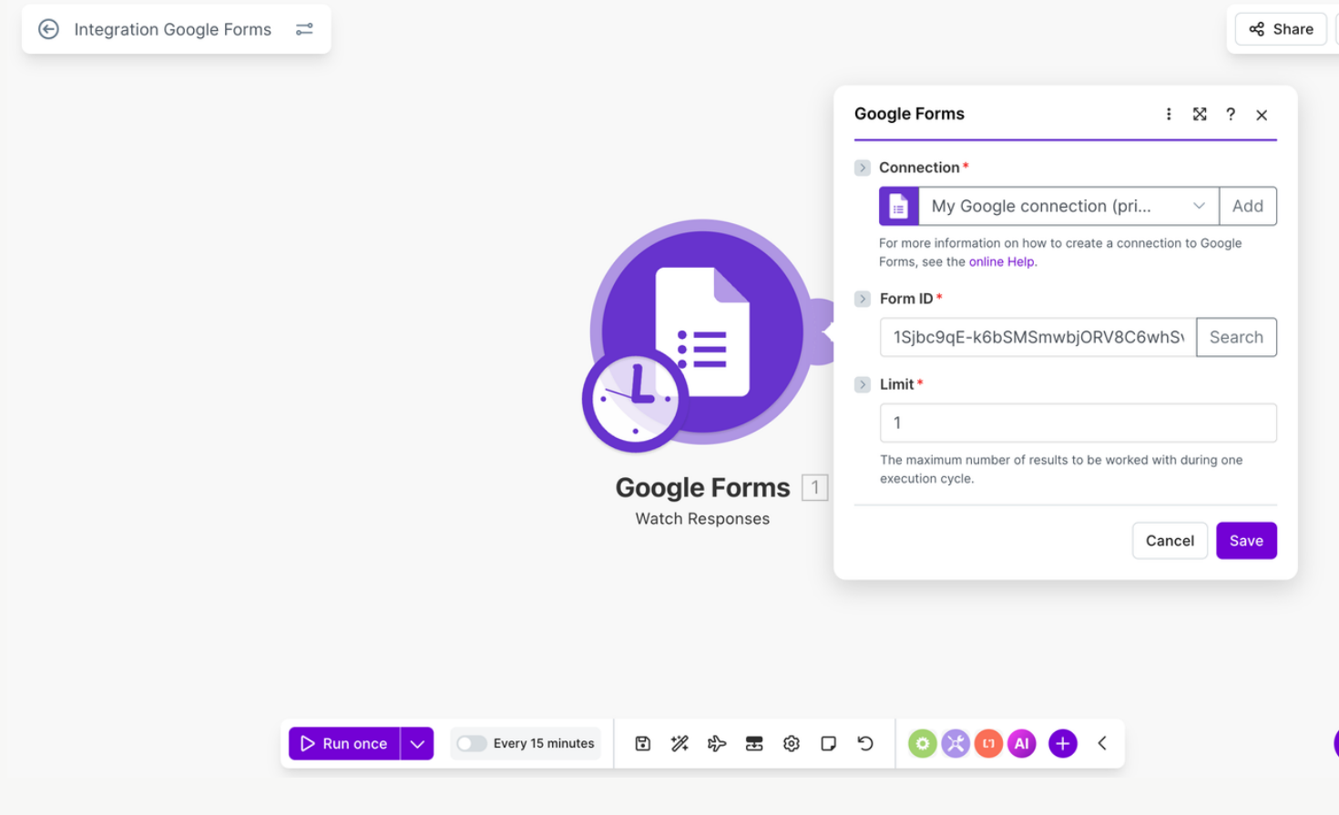Screen dimensions: 1339x815
Task: Open scenario settings gear icon
Action: pos(792,743)
